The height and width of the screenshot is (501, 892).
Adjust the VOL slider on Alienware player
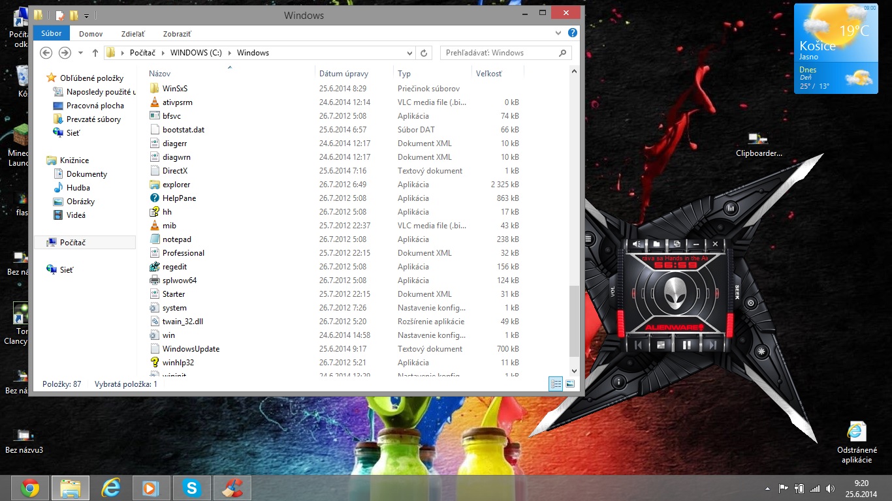point(621,292)
